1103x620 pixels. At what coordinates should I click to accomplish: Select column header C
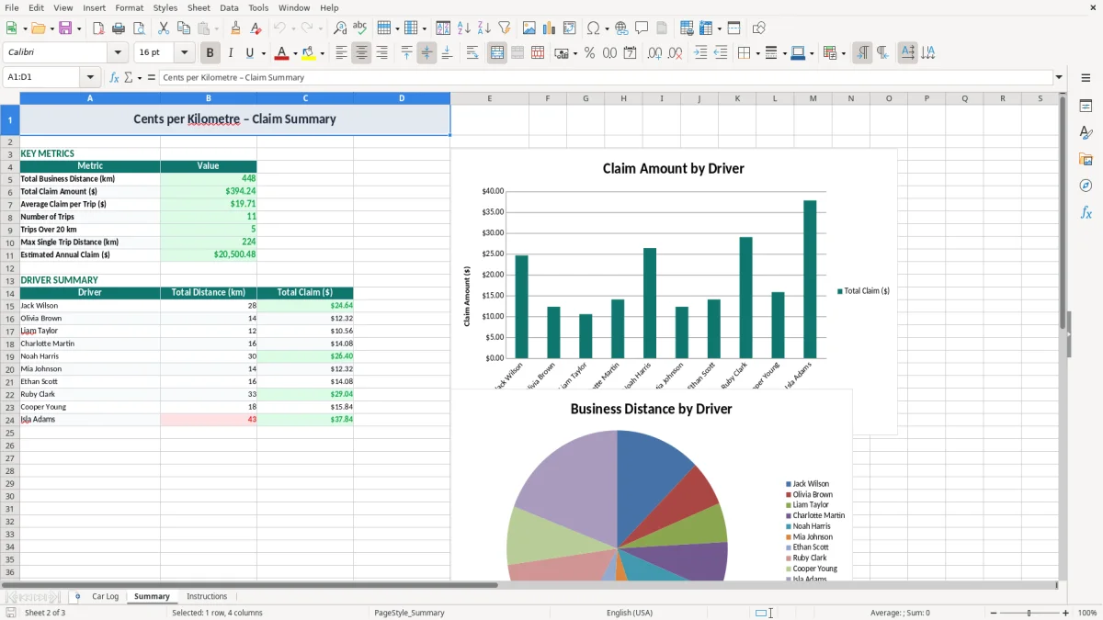(305, 98)
